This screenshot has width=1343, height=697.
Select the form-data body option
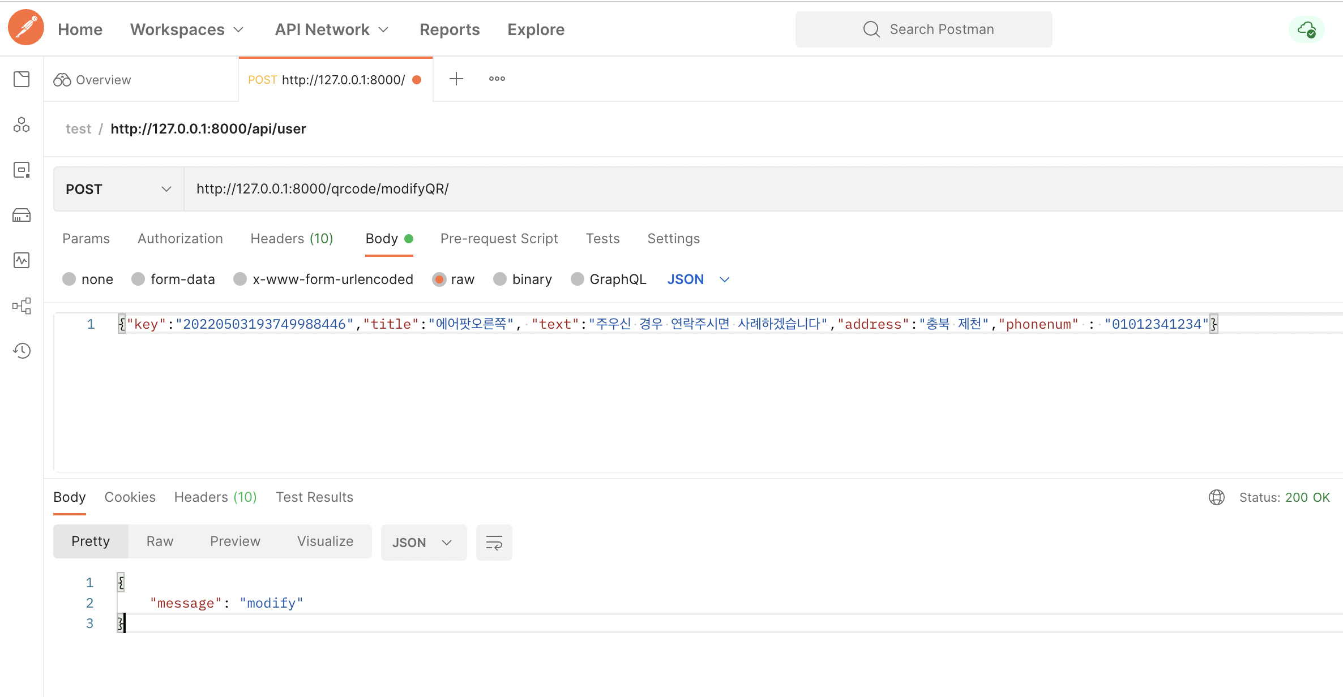point(138,279)
